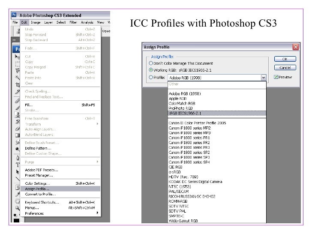Viewport: 312px width, 234px height.
Task: Choose Don't Color Manage This Document
Action: point(151,63)
